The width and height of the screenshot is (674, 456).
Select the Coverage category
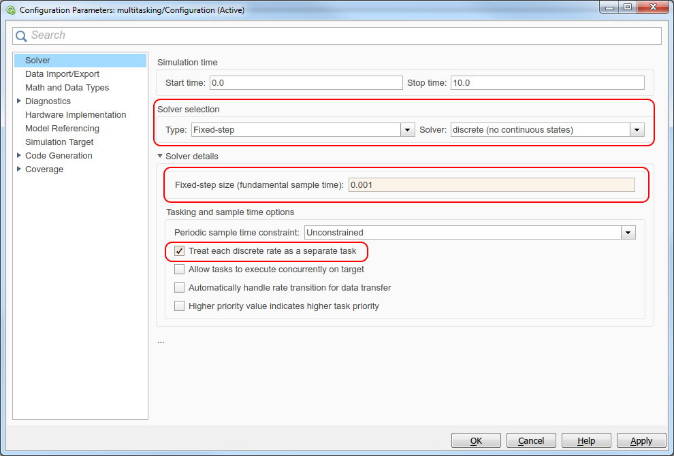(44, 169)
